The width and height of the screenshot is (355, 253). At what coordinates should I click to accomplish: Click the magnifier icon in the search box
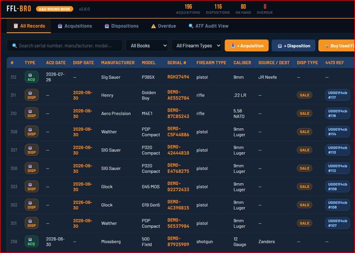click(14, 46)
